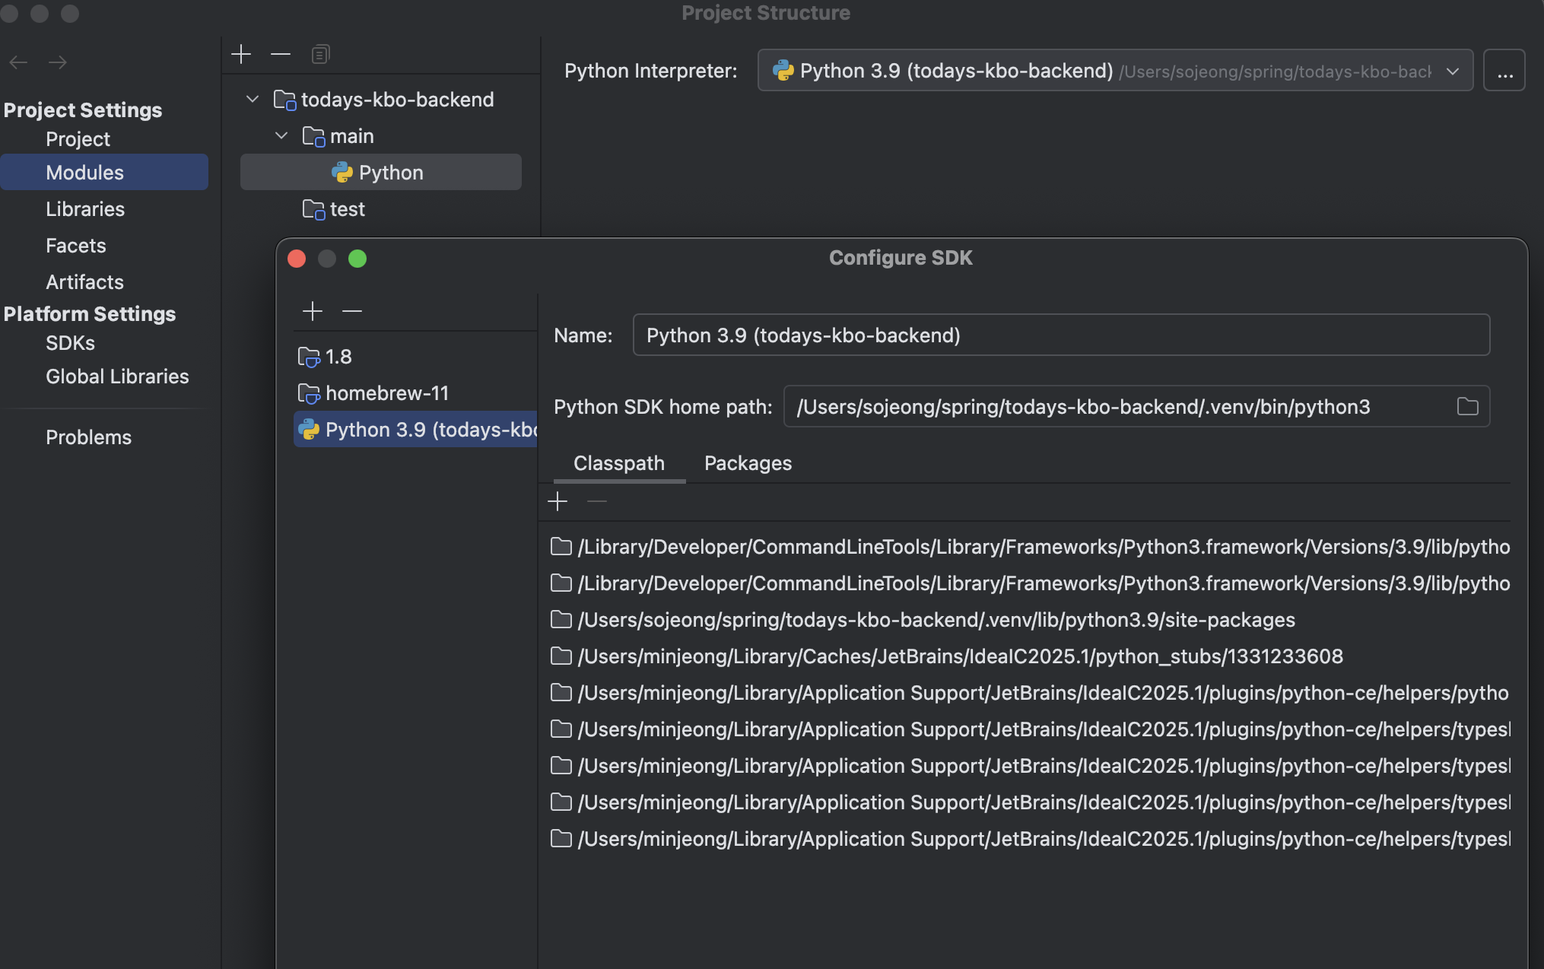
Task: Open the Python Interpreter dropdown
Action: click(x=1452, y=71)
